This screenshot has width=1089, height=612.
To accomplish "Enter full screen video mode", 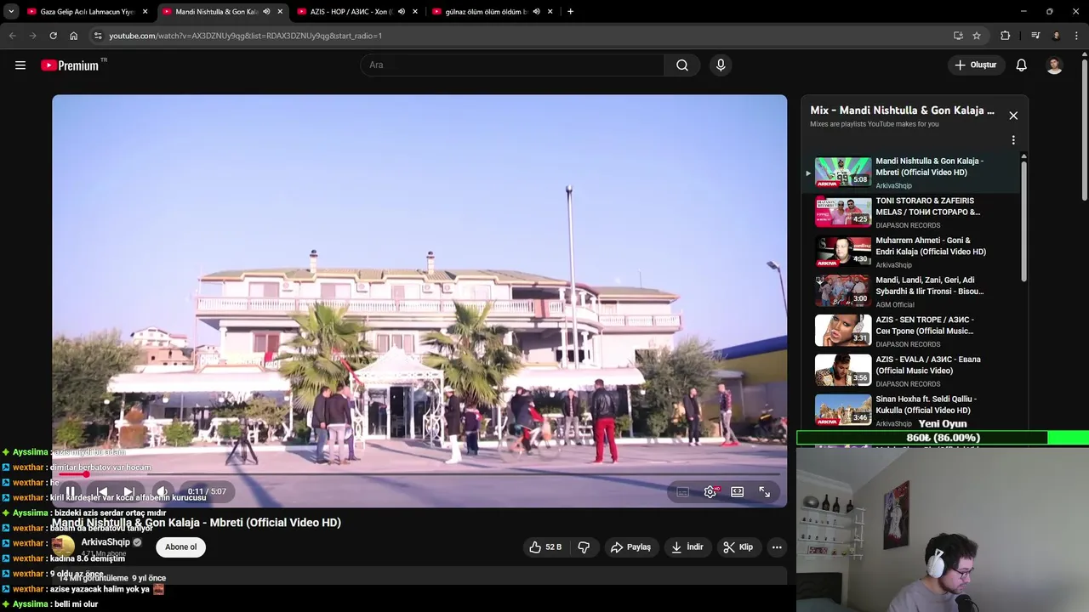I will click(x=765, y=492).
